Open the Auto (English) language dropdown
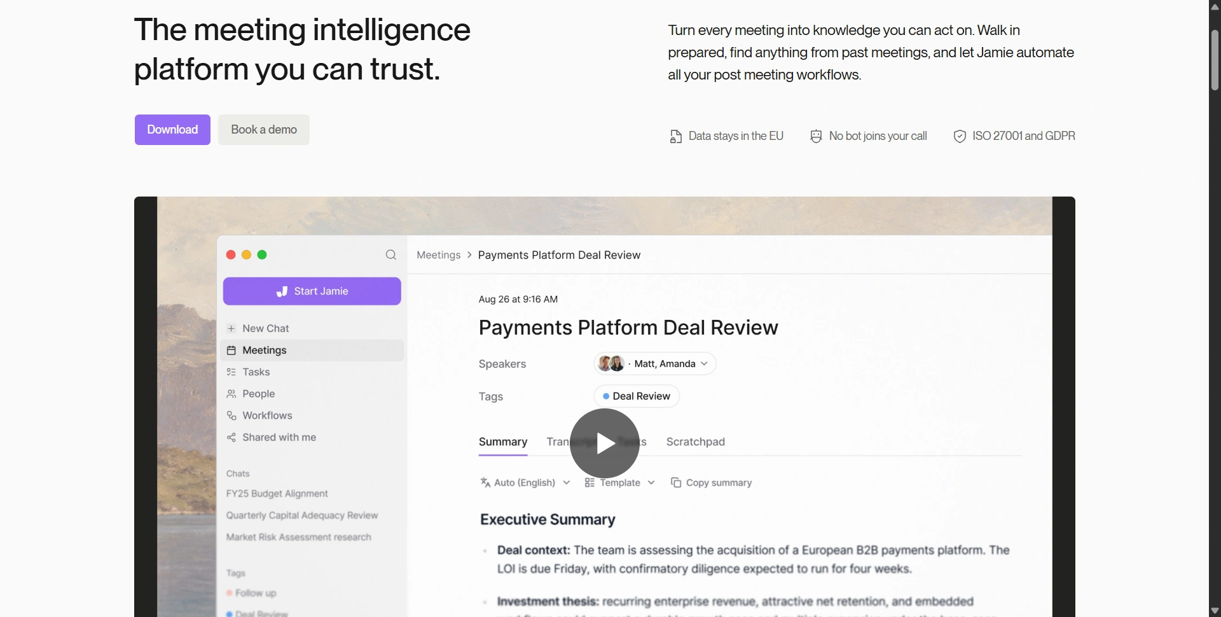This screenshot has width=1221, height=617. (567, 483)
